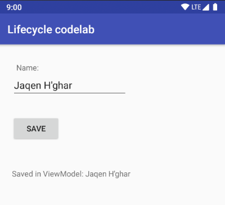This screenshot has width=225, height=205.
Task: Tap the Wi-Fi status icon
Action: click(185, 7)
